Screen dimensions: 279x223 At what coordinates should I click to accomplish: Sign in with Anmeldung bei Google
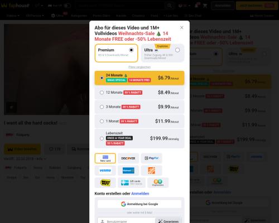[x=139, y=204]
